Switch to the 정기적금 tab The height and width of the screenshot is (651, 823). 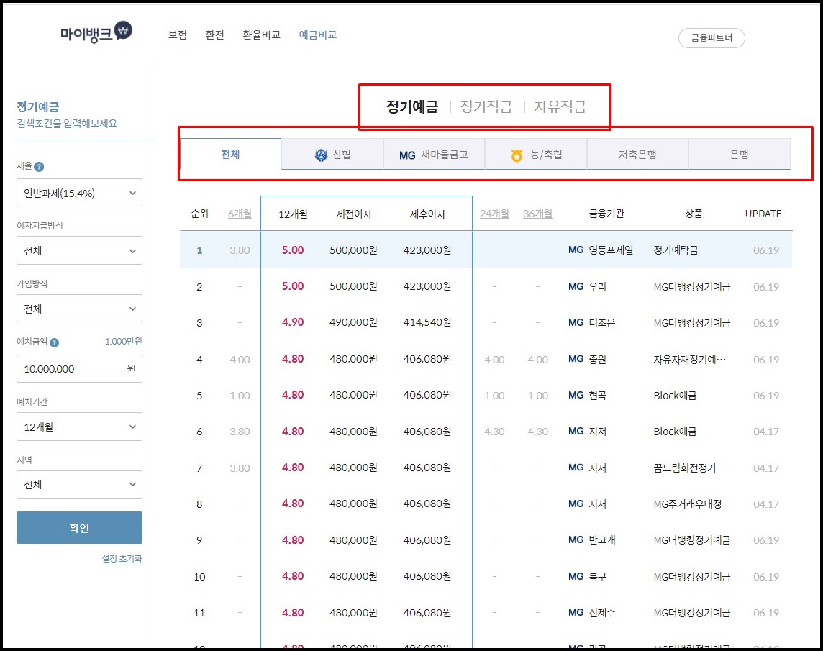tap(486, 106)
